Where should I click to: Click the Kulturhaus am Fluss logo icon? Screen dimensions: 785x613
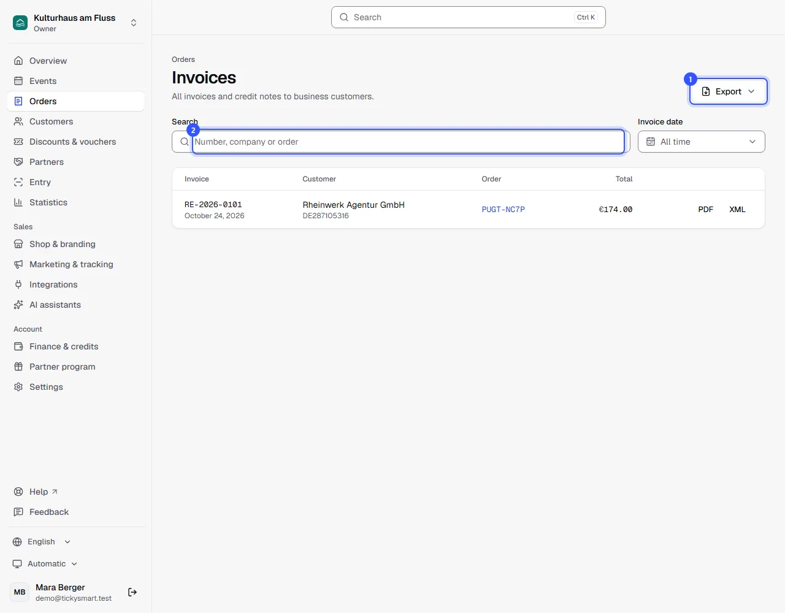pos(20,23)
